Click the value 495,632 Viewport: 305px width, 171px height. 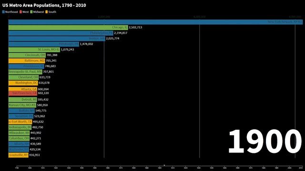pos(38,122)
